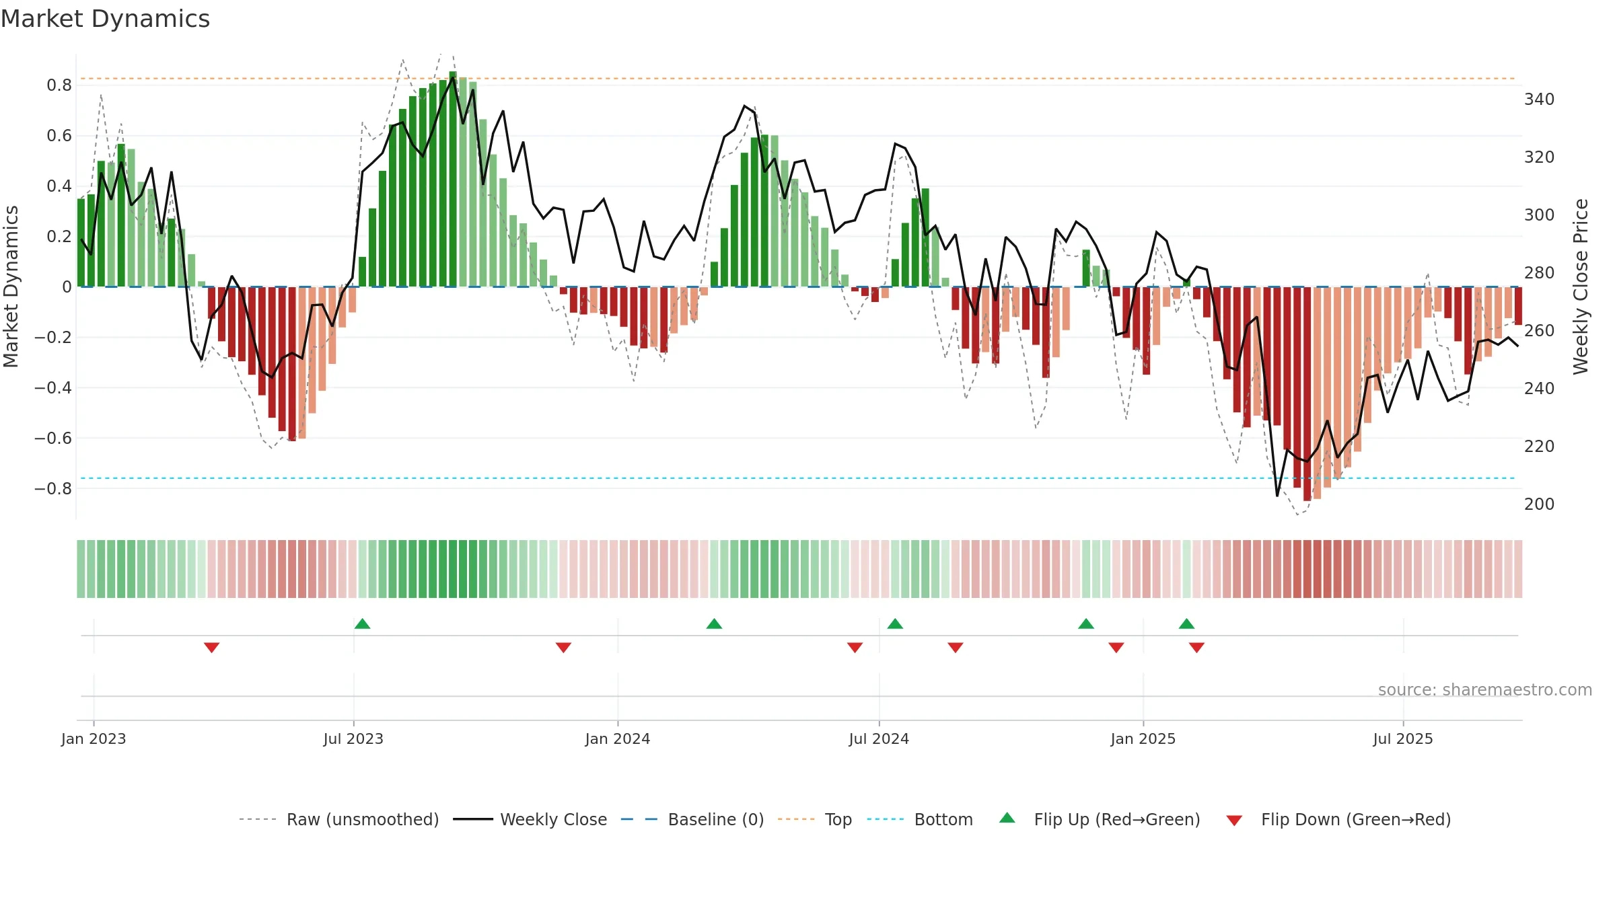Toggle the Flip Down (Green→Red) legend entry
The width and height of the screenshot is (1615, 908).
1338,819
